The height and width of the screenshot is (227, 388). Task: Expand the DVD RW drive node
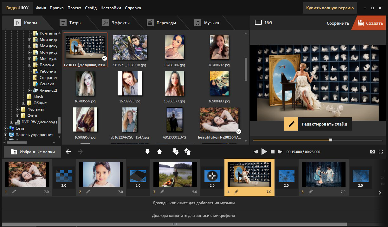pos(12,122)
